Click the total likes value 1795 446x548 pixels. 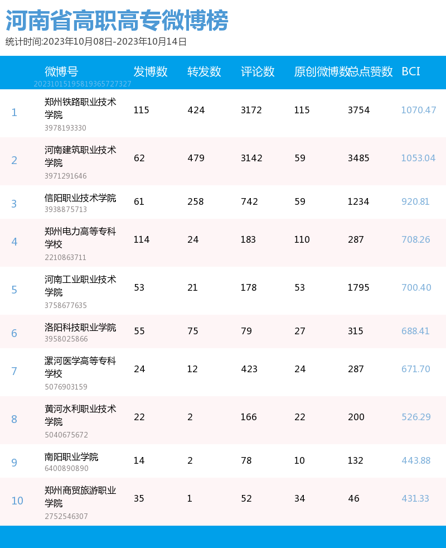[x=358, y=287]
